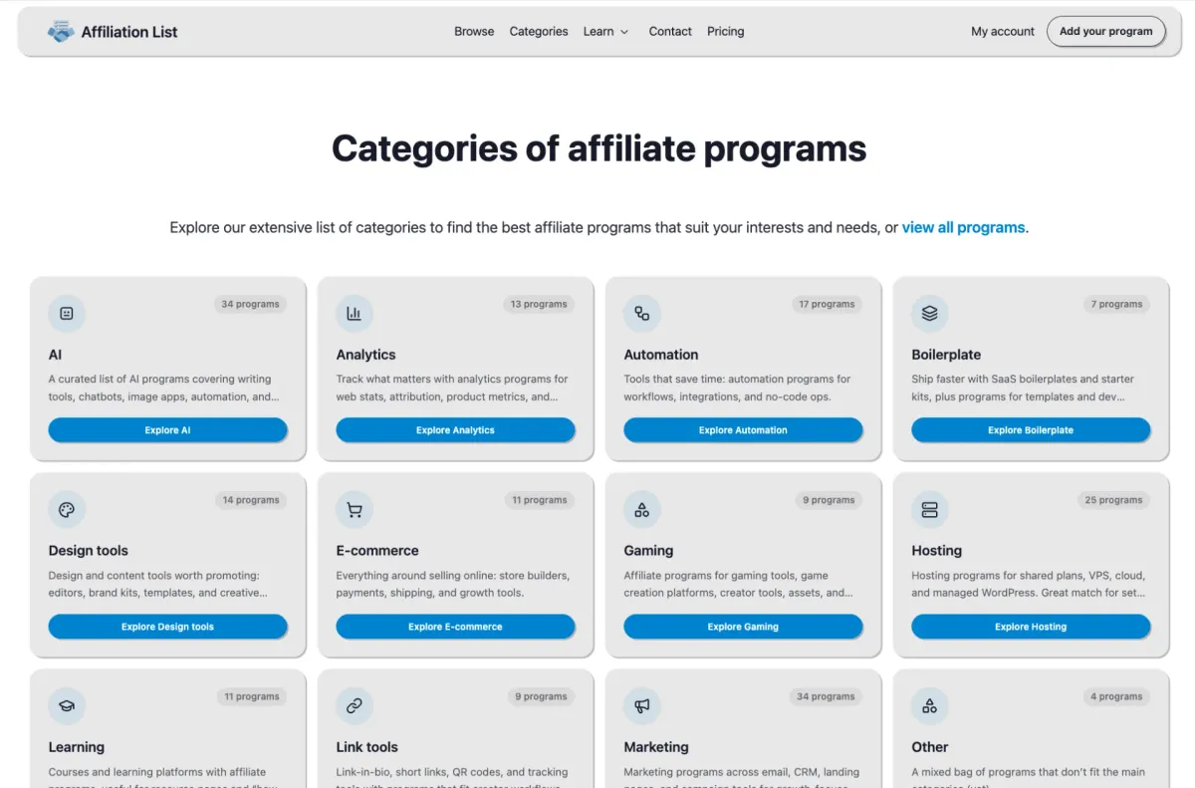Click the Design tools palette icon

[x=67, y=509]
